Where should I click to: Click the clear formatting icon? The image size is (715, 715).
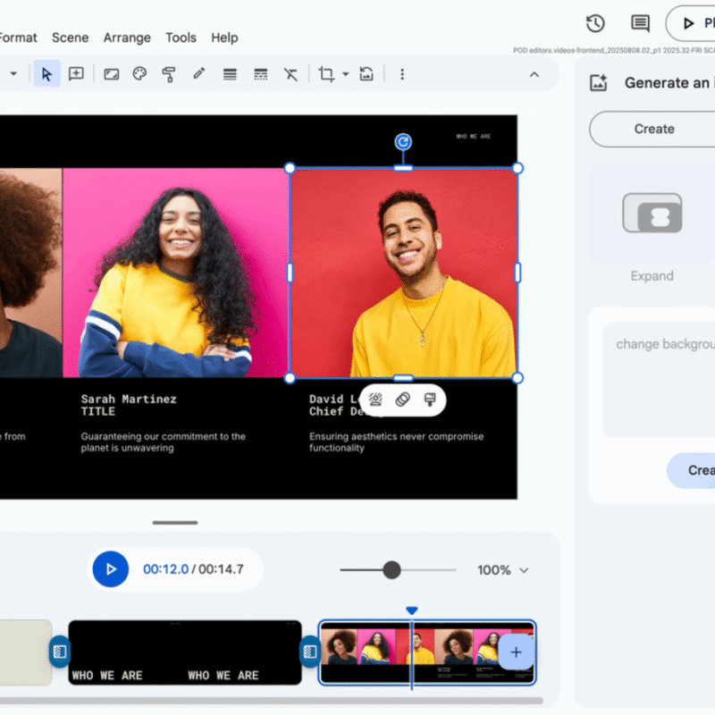(290, 74)
